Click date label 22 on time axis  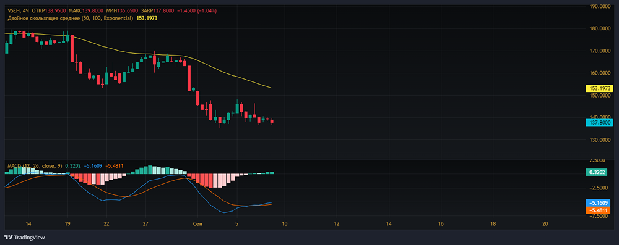106,224
